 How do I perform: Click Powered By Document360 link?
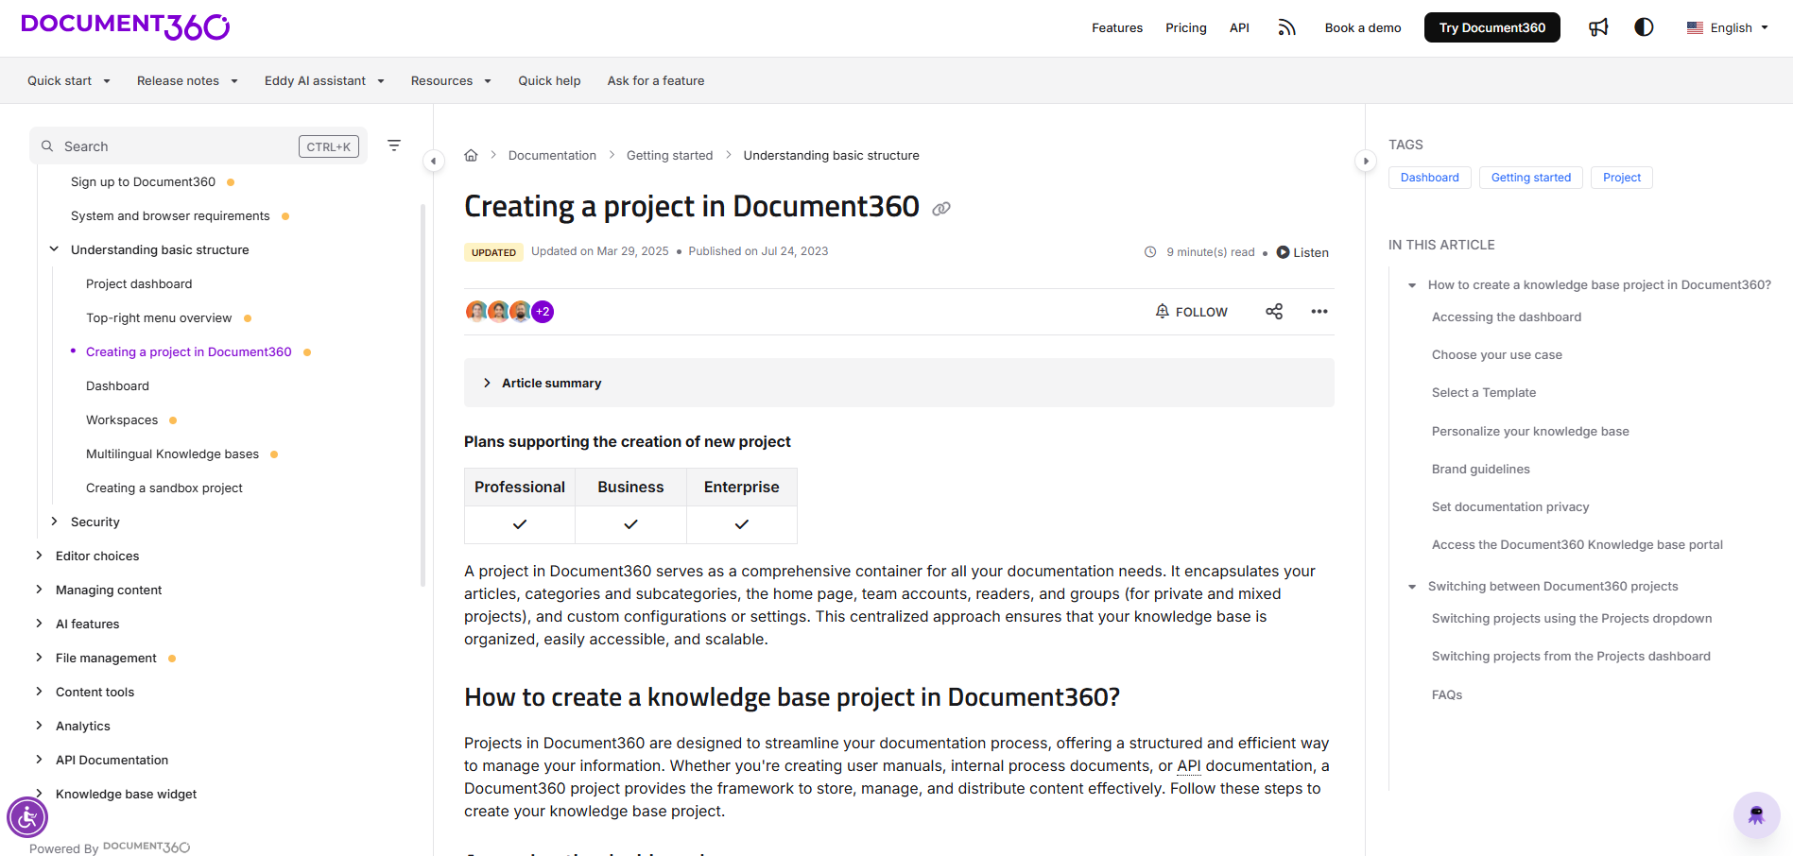(x=110, y=847)
